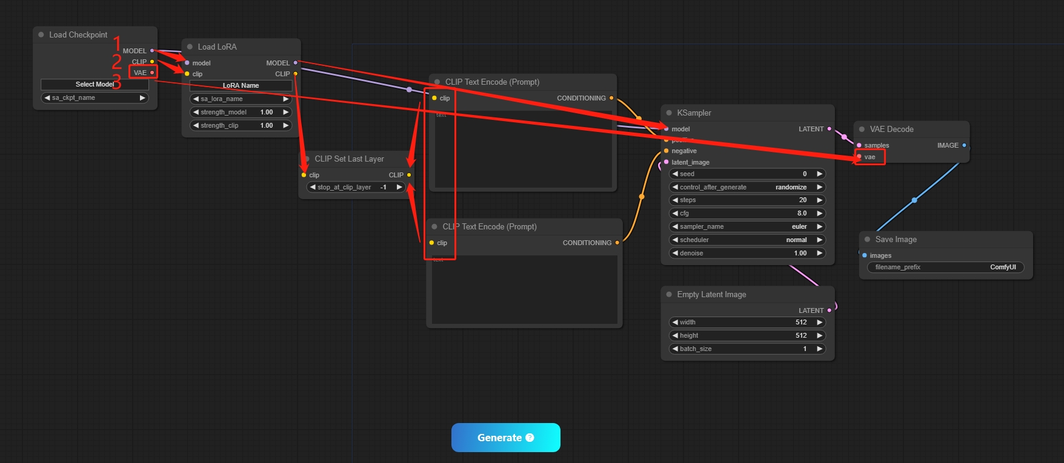The height and width of the screenshot is (463, 1064).
Task: Click the negative input port on KSampler
Action: point(667,151)
